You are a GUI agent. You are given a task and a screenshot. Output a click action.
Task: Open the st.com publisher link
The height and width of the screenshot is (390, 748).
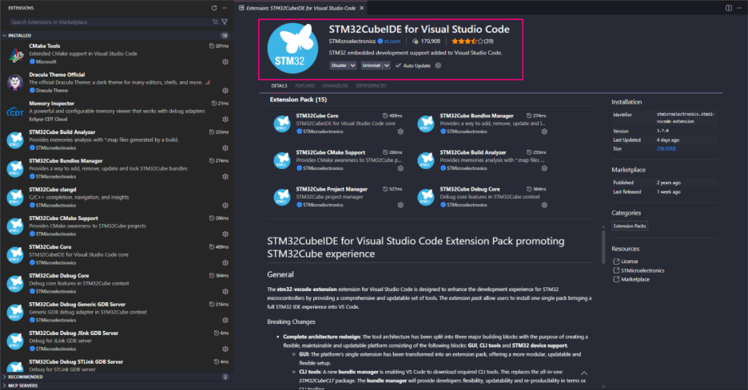coord(392,41)
